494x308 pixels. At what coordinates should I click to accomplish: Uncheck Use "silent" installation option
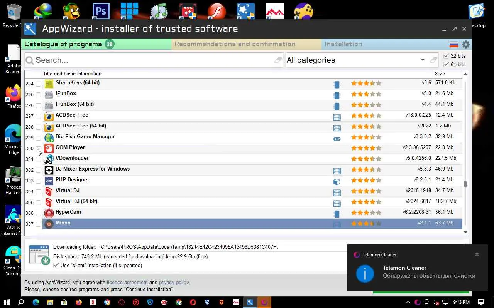[56, 265]
